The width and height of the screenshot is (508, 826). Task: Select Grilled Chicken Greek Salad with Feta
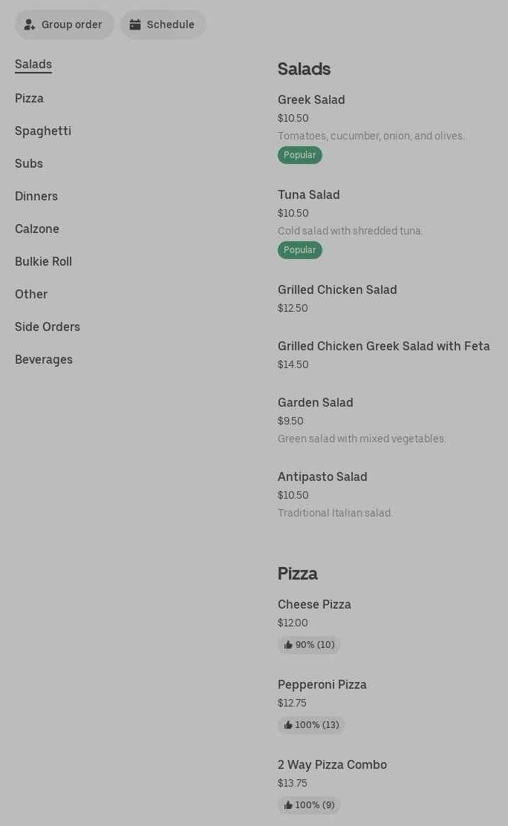[x=383, y=347]
